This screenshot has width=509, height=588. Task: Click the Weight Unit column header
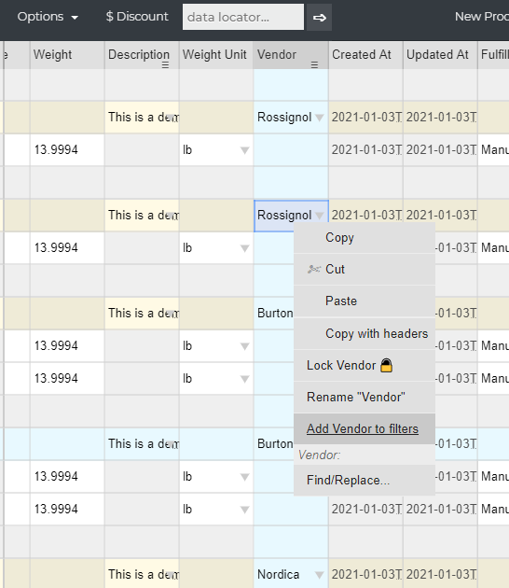click(216, 55)
